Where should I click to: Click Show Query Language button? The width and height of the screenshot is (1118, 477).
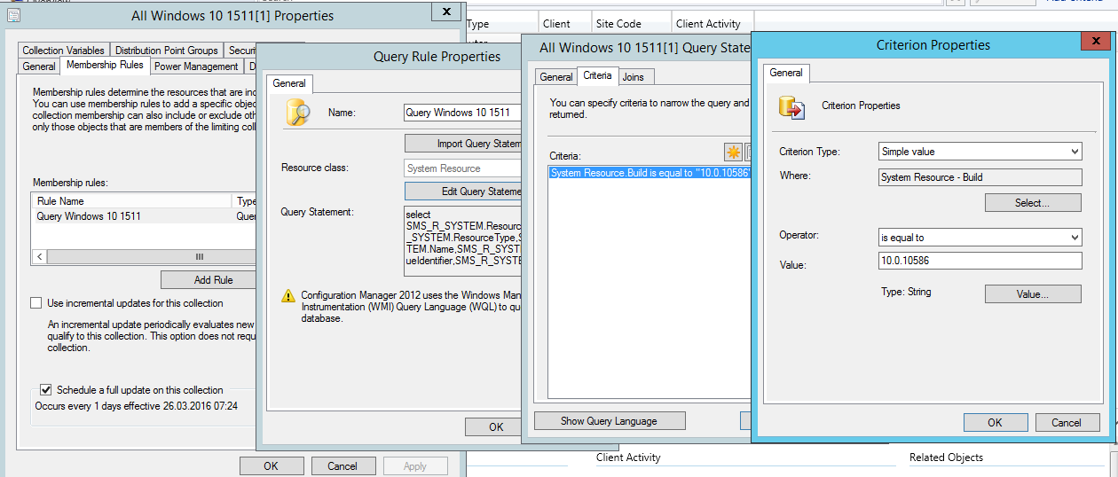pyautogui.click(x=610, y=421)
